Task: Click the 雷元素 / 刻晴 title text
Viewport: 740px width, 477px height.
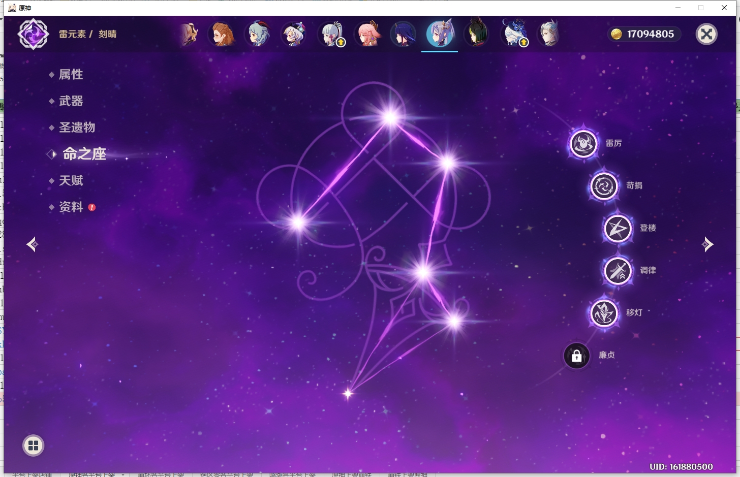Action: [87, 34]
